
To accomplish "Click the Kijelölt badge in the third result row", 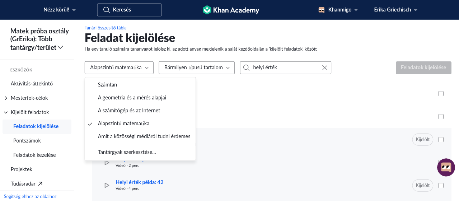I will point(423,140).
